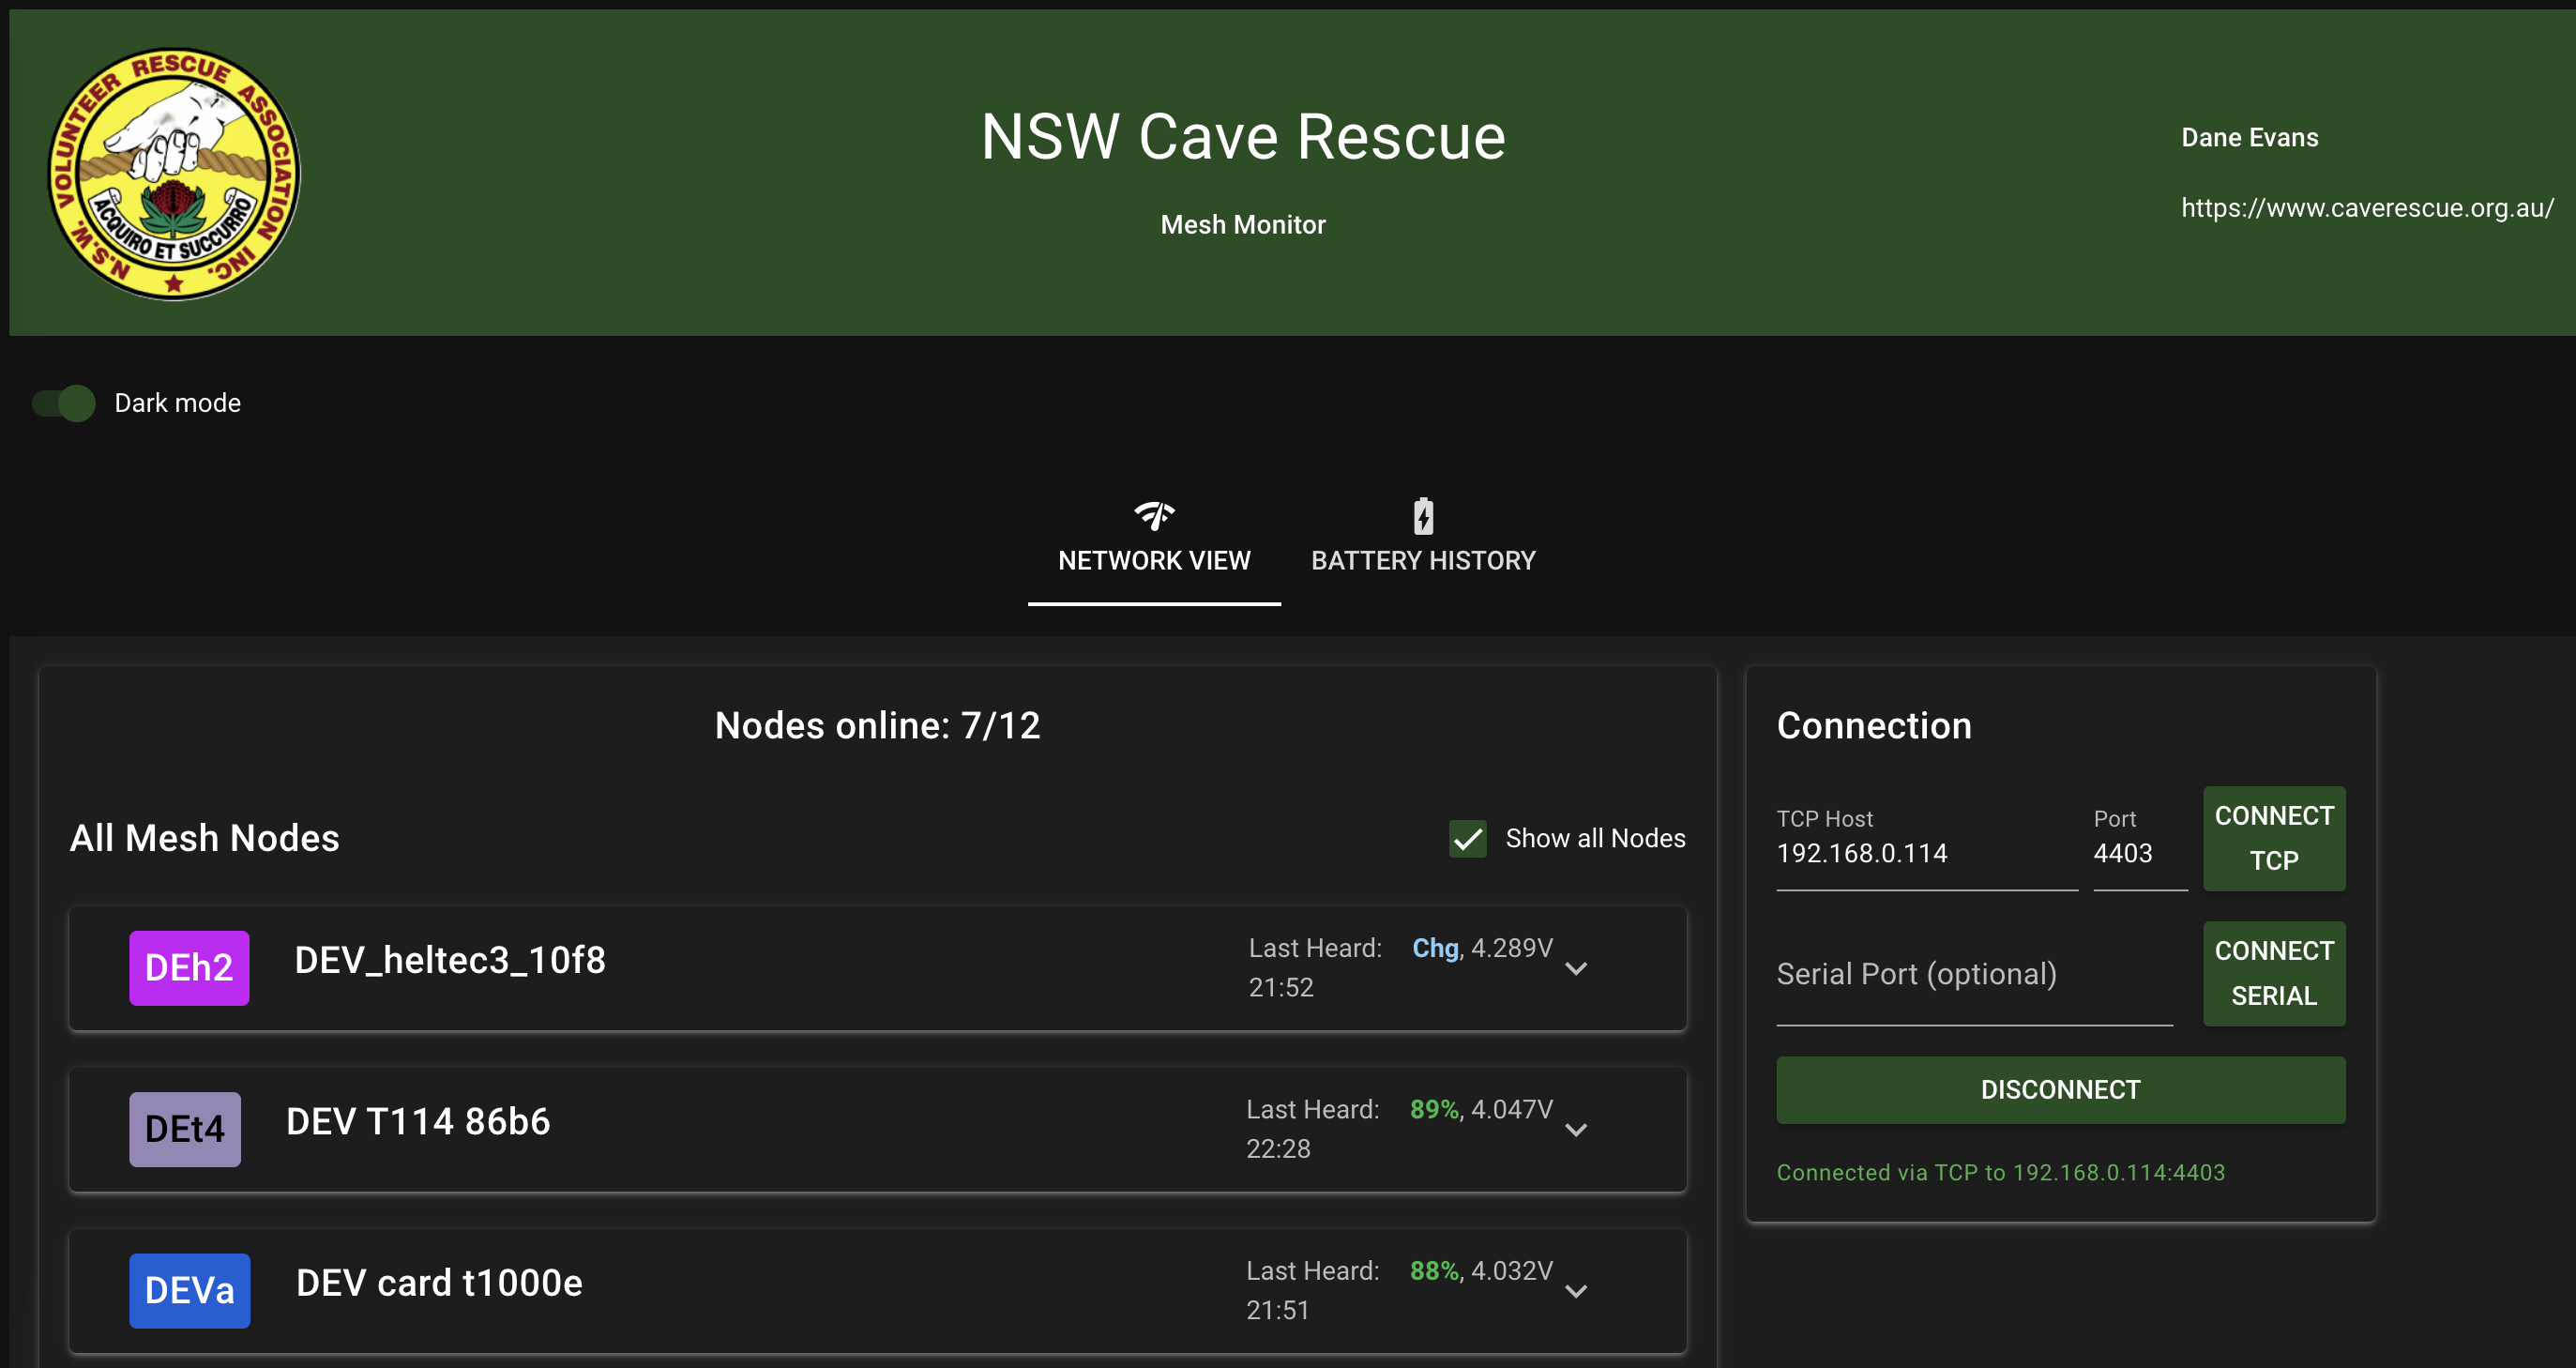Click the battery charging icon
The height and width of the screenshot is (1368, 2576).
[1422, 516]
